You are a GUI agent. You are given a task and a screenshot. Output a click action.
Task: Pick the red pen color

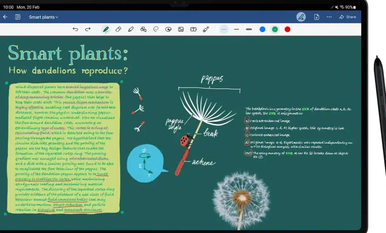[287, 29]
